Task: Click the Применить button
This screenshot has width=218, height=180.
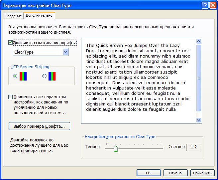Action: [202, 173]
